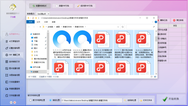
Task: Click 开始转换 button
Action: (171, 99)
